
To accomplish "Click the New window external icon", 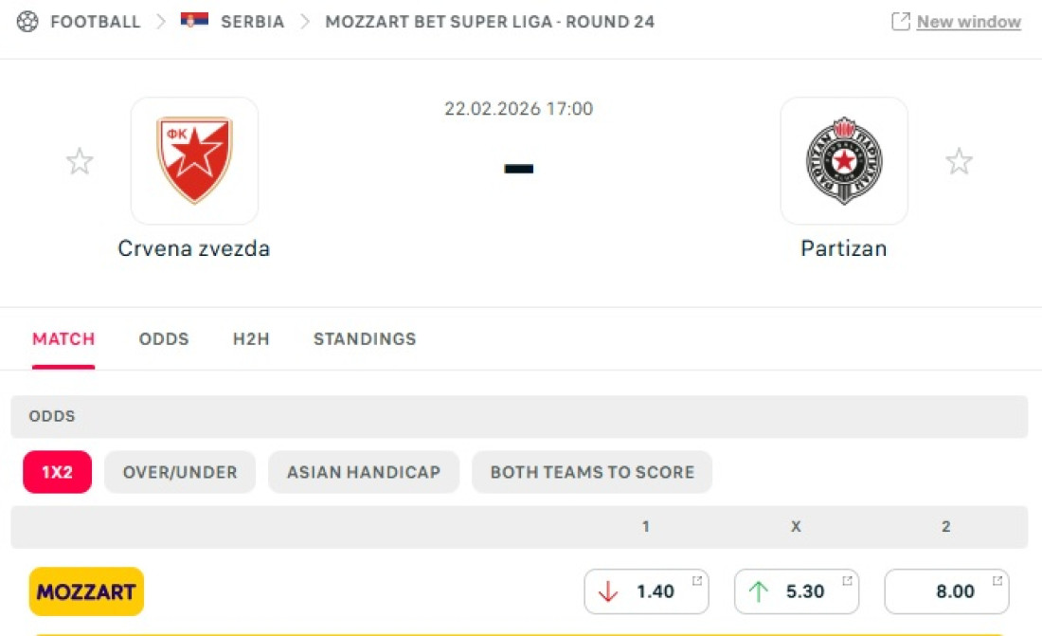I will (x=900, y=22).
